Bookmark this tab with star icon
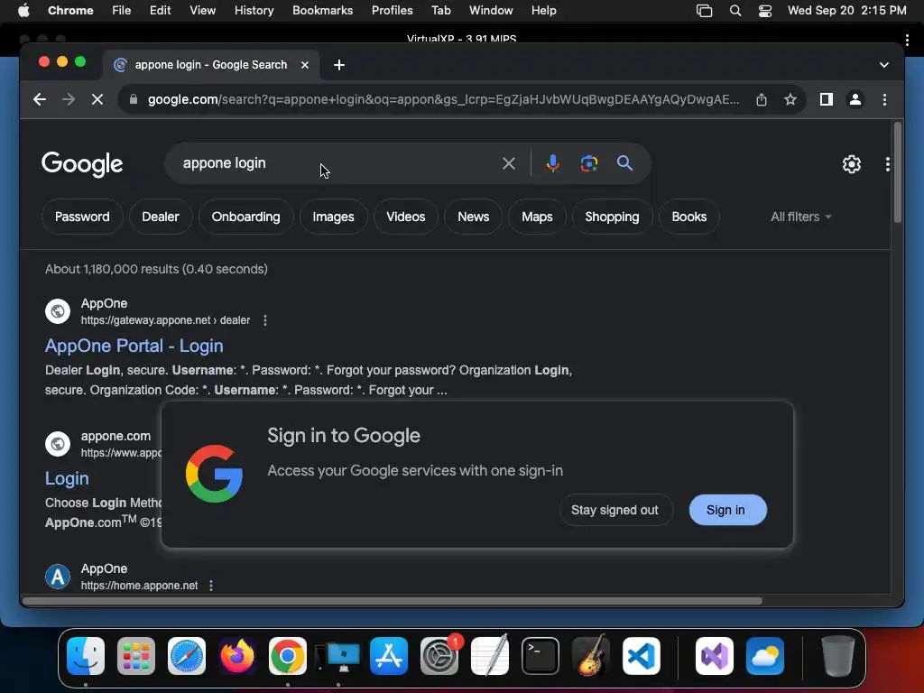The height and width of the screenshot is (693, 924). pyautogui.click(x=790, y=99)
